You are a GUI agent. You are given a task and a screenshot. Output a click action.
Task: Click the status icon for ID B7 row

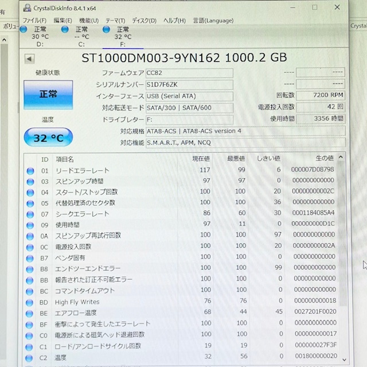tap(30, 259)
